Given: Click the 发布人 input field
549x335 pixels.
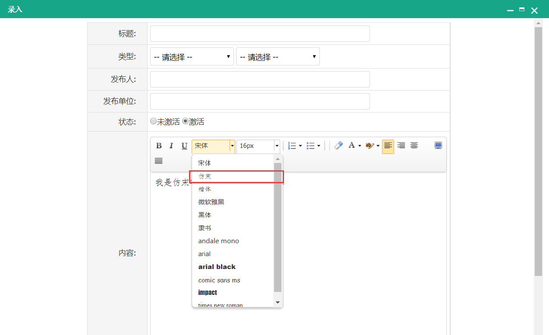Looking at the screenshot, I should point(260,79).
